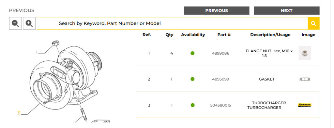Click the dark PREVIOUS button
The image size is (334, 128).
pos(217,11)
